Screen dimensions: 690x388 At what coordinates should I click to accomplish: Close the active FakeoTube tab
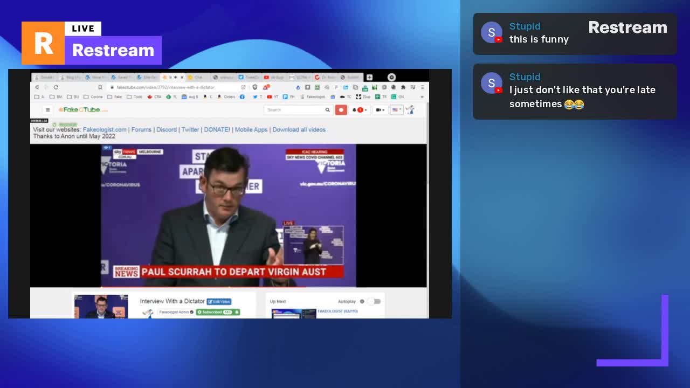pyautogui.click(x=182, y=78)
